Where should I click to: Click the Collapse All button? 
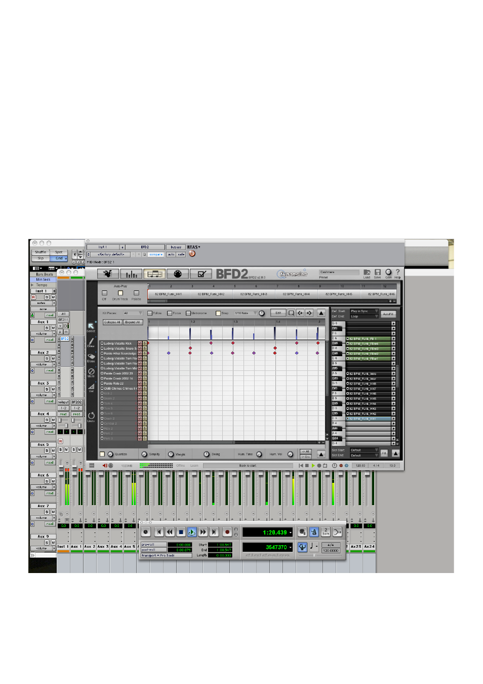[x=112, y=322]
